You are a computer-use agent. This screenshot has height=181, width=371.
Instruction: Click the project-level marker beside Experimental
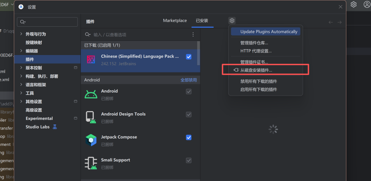pyautogui.click(x=75, y=118)
